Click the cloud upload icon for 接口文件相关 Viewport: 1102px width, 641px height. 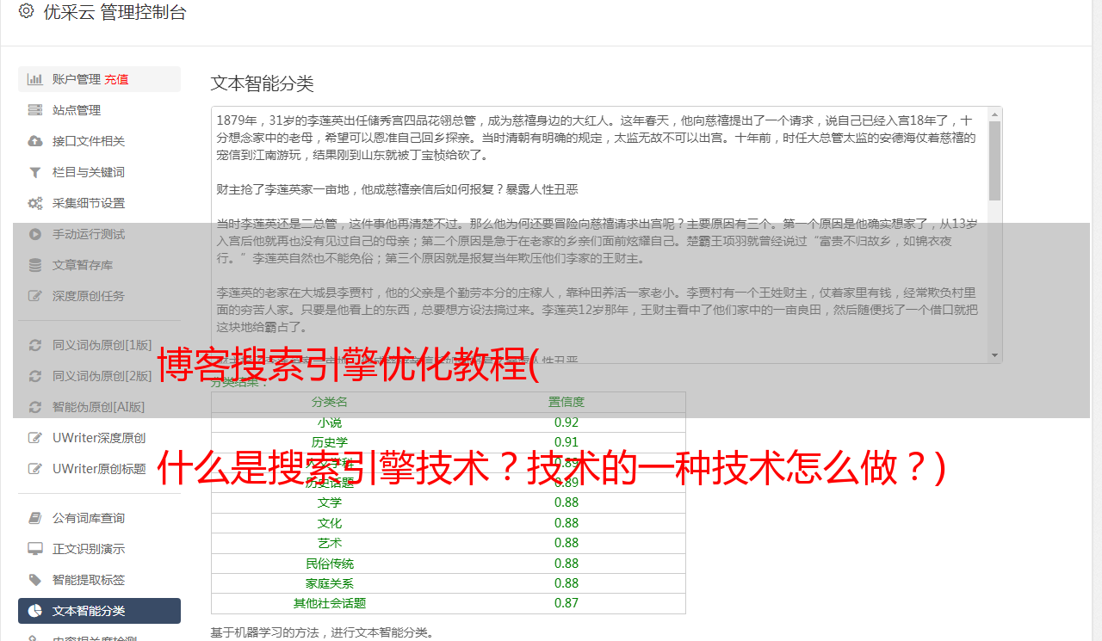click(35, 141)
